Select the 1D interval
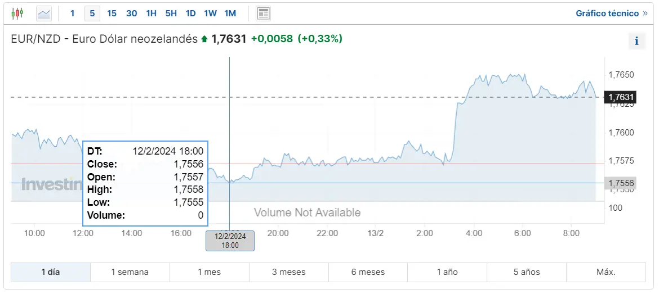This screenshot has width=659, height=294. (191, 13)
